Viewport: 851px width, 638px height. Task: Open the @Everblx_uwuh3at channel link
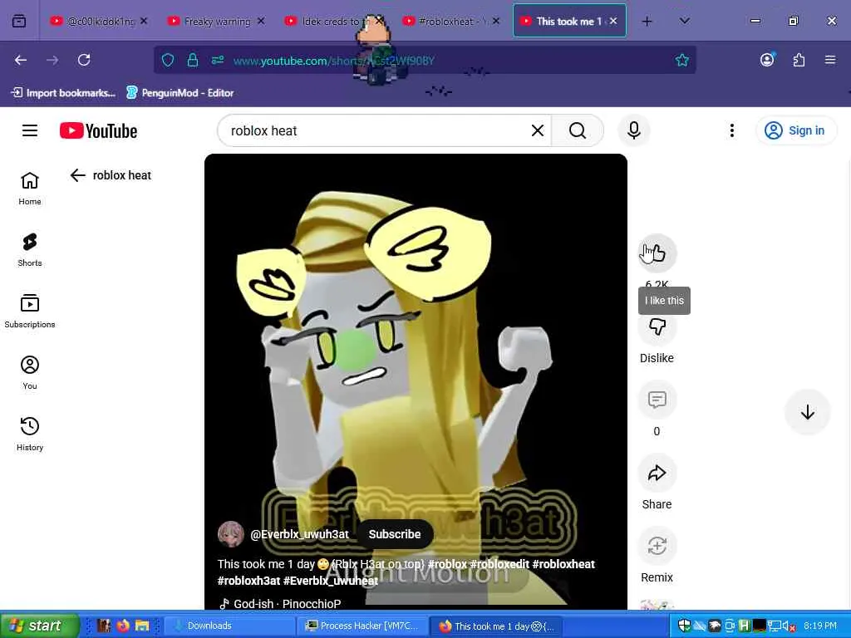[299, 534]
